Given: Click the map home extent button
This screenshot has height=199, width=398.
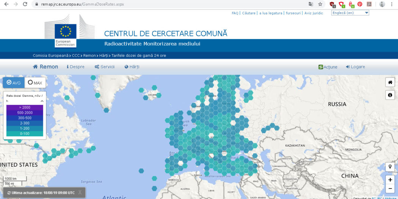Looking at the screenshot, I should coord(390,82).
